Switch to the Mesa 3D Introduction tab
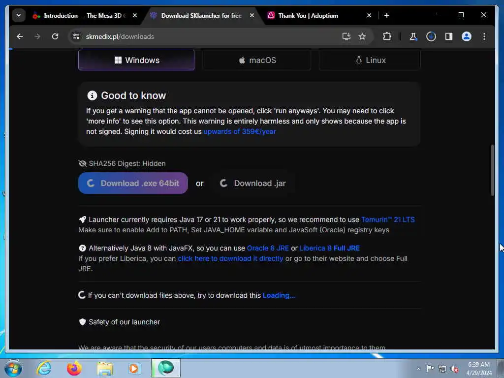 (x=84, y=15)
